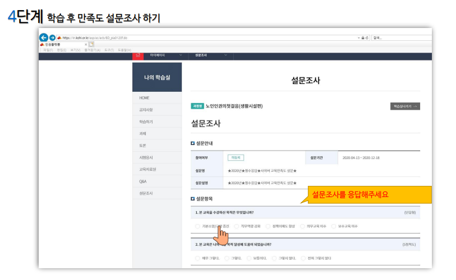Viewport: 456px width, 280px height.
Task: Click the 설문안내 square bullet icon
Action: click(x=192, y=143)
